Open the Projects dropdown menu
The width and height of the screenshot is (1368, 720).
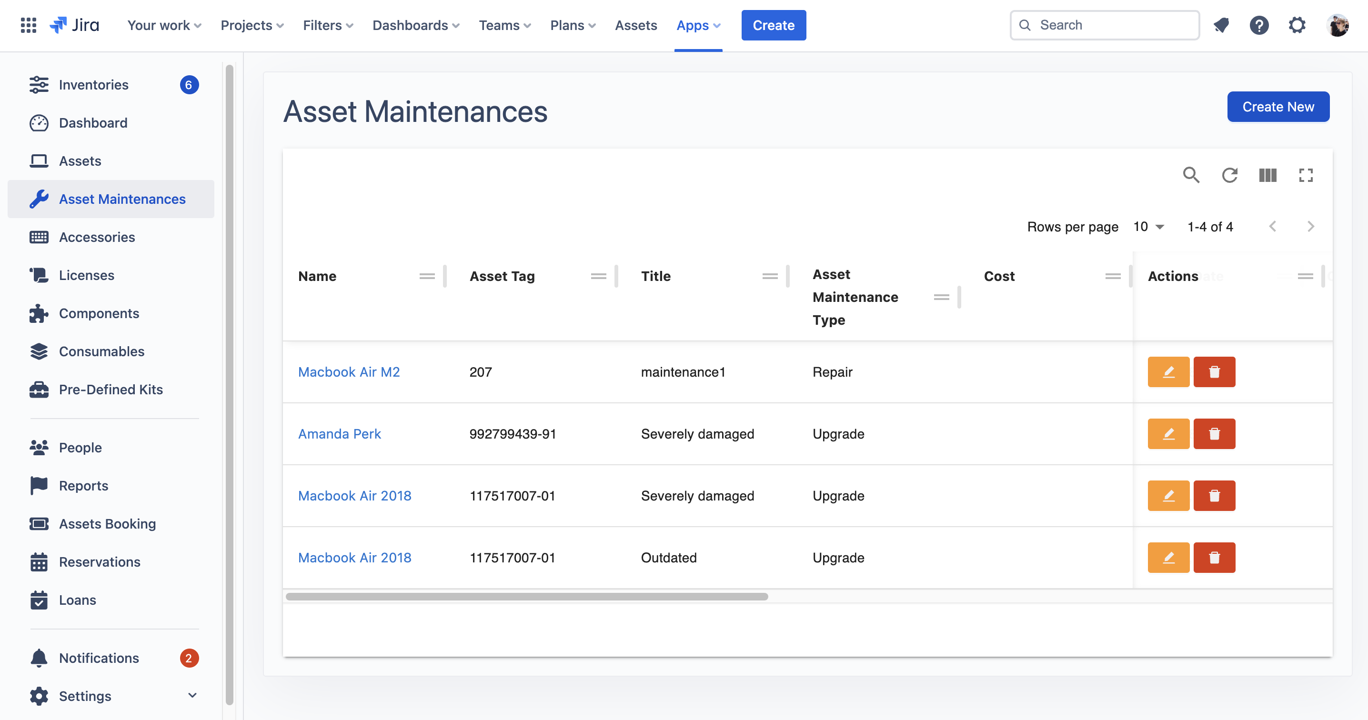(251, 25)
